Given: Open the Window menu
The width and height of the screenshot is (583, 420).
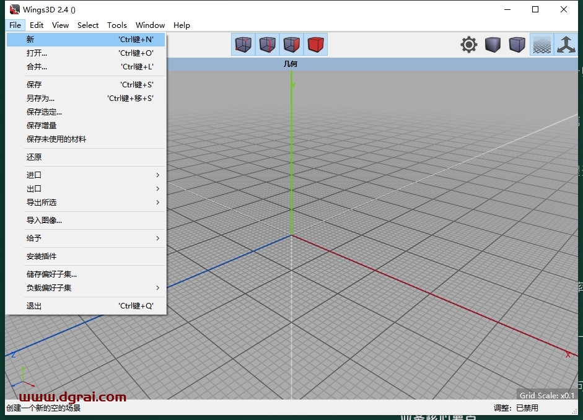Looking at the screenshot, I should point(150,25).
